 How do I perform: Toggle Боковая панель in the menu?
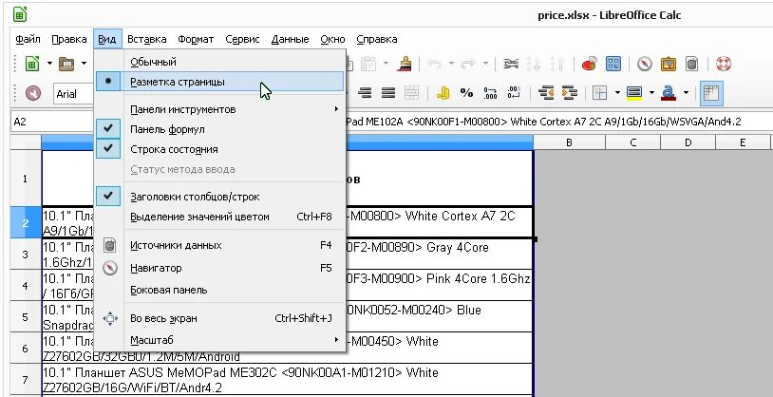(x=220, y=290)
